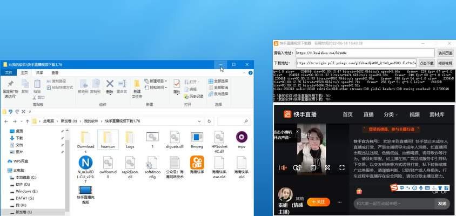This screenshot has width=456, height=216.
Task: Switch to the View (查看) ribbon tab
Action: pos(55,73)
